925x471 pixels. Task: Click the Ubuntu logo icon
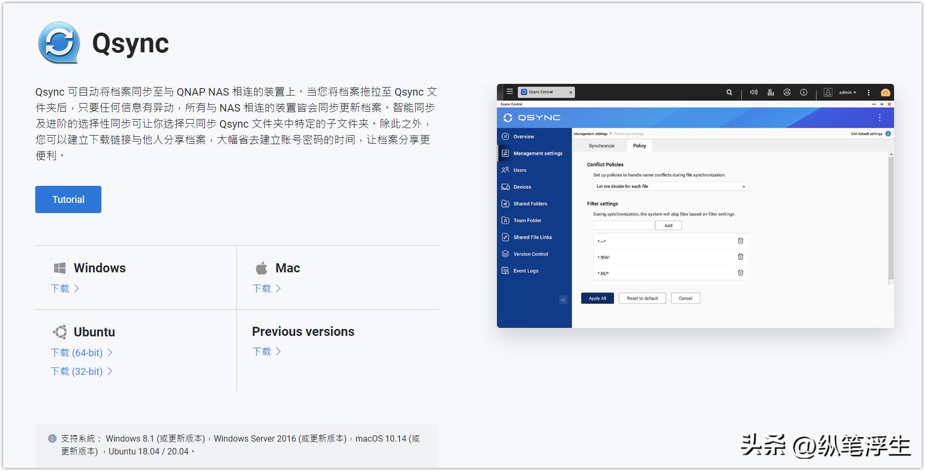click(59, 332)
